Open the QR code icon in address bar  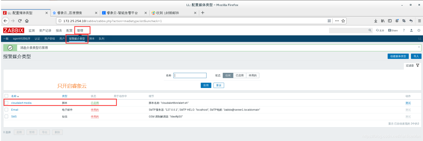[x=329, y=21]
